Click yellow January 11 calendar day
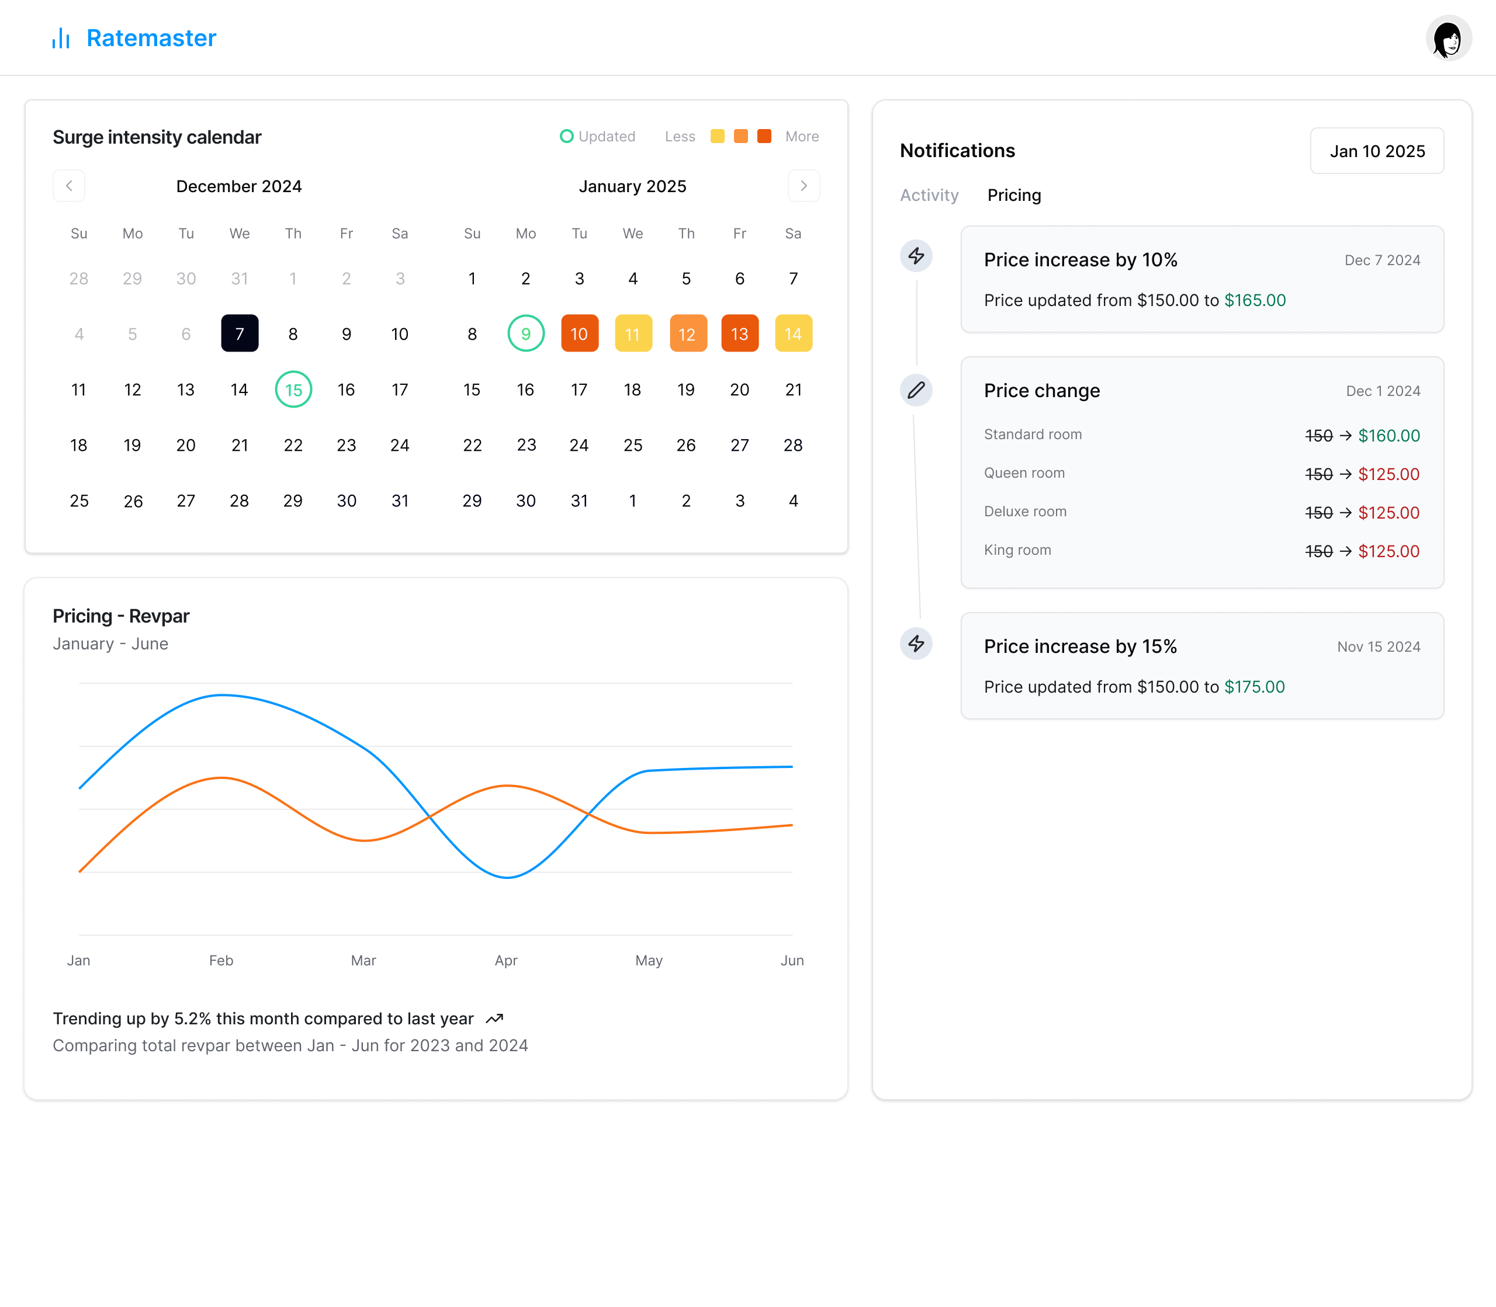The height and width of the screenshot is (1307, 1496). click(633, 334)
